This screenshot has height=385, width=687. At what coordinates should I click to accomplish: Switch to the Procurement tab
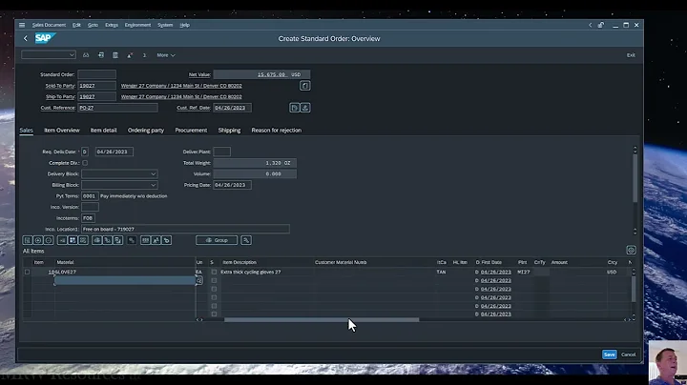[191, 131]
